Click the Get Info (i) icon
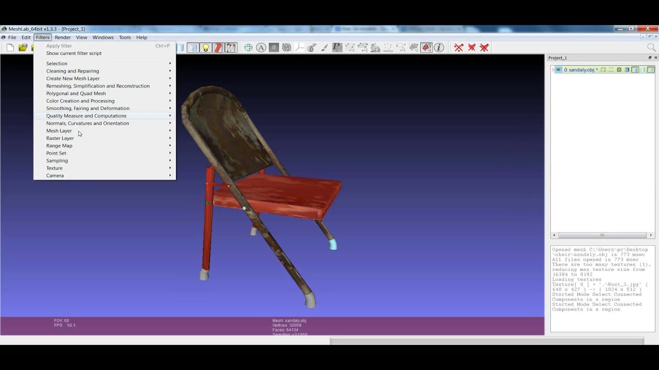This screenshot has width=659, height=370. point(439,47)
